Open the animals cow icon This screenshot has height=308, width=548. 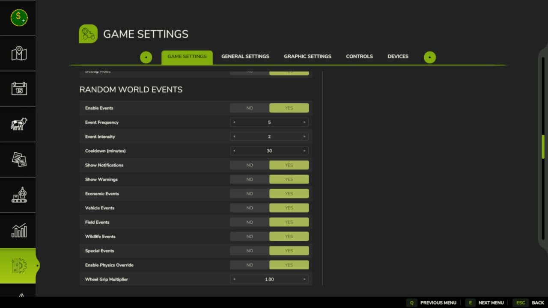point(18,124)
